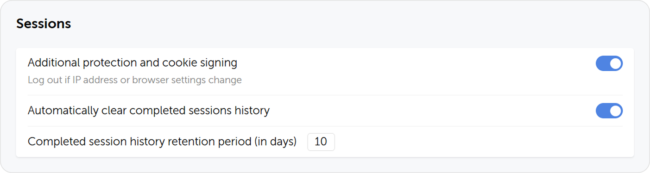
Task: Click the word 'Automatically' in second row
Action: coord(63,111)
